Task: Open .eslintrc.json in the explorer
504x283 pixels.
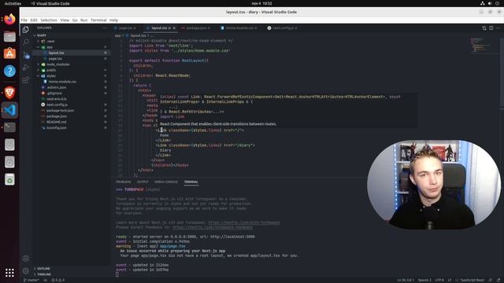Action: [57, 87]
